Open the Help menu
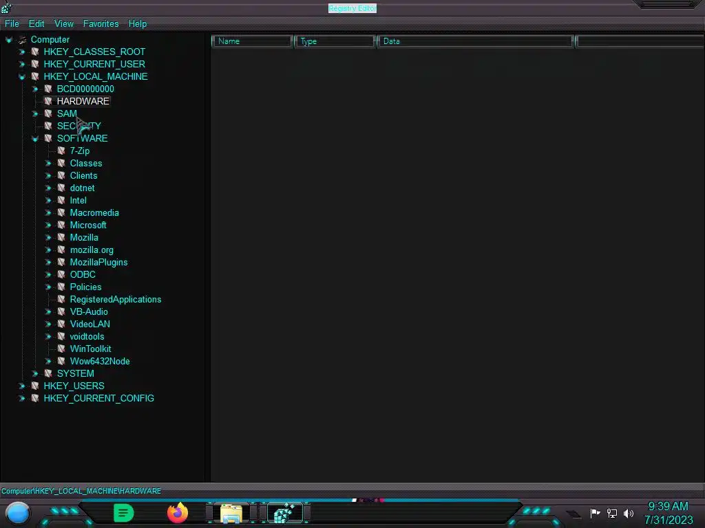 tap(138, 24)
